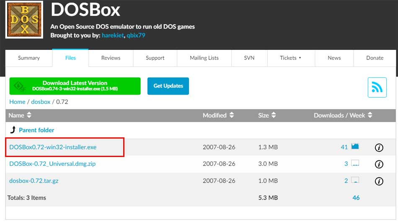View info for dosbox-0.72.tar.gz

[x=379, y=181]
